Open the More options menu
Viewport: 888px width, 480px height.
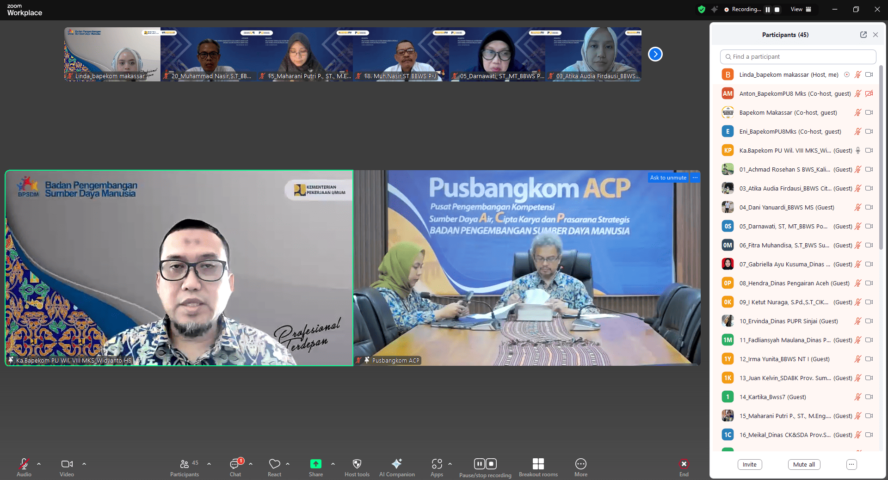(581, 467)
